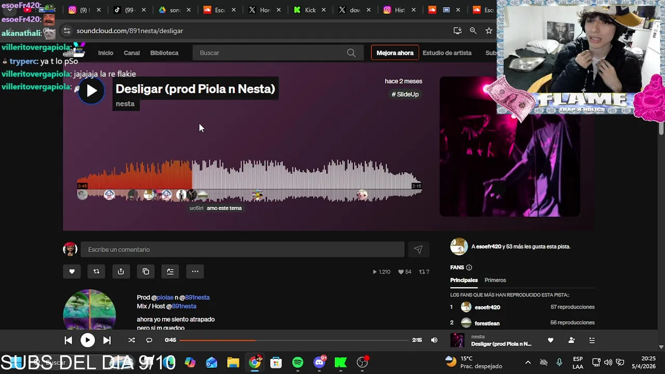Click into the 'Escribe un comentario' field

coord(242,250)
